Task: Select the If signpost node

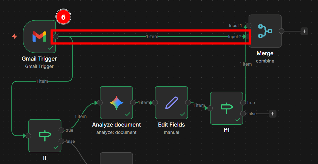Action: point(45,135)
